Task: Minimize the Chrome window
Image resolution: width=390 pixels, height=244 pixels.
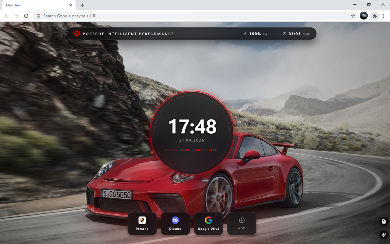Action: click(x=355, y=5)
